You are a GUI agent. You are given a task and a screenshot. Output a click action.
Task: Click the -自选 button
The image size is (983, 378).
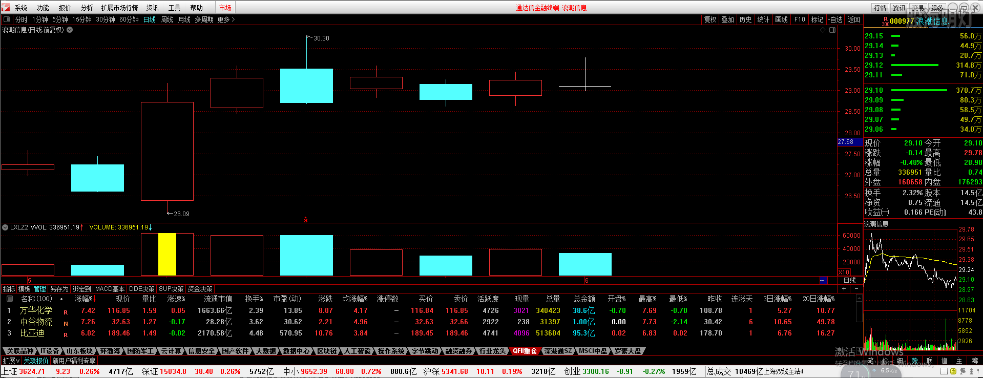click(835, 19)
